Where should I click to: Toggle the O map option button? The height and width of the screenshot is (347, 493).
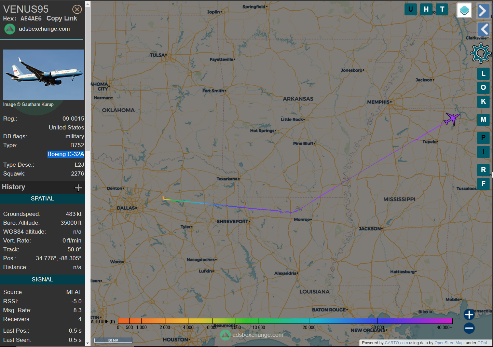483,87
